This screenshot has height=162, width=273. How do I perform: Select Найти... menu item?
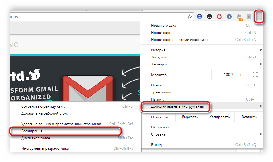(x=202, y=99)
